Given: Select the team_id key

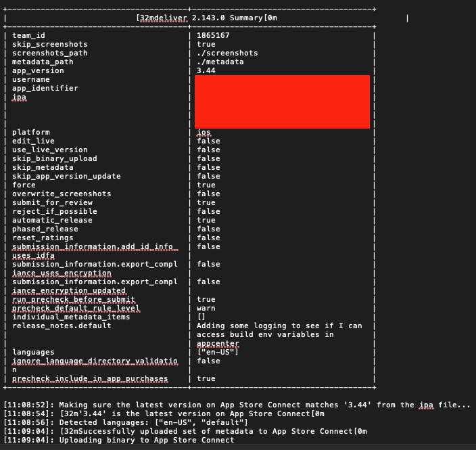Looking at the screenshot, I should tap(28, 36).
